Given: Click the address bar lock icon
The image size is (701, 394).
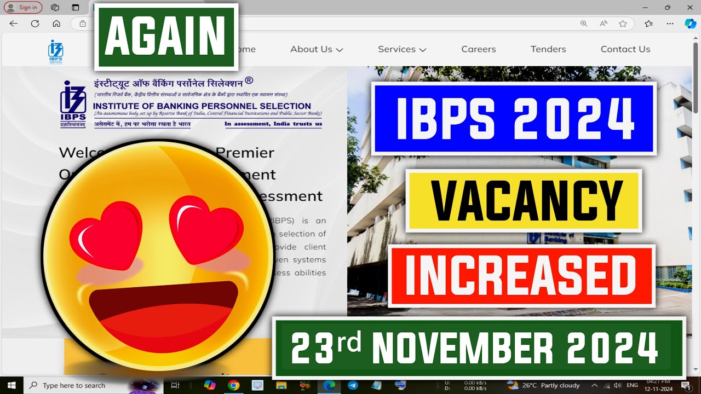Looking at the screenshot, I should 83,24.
